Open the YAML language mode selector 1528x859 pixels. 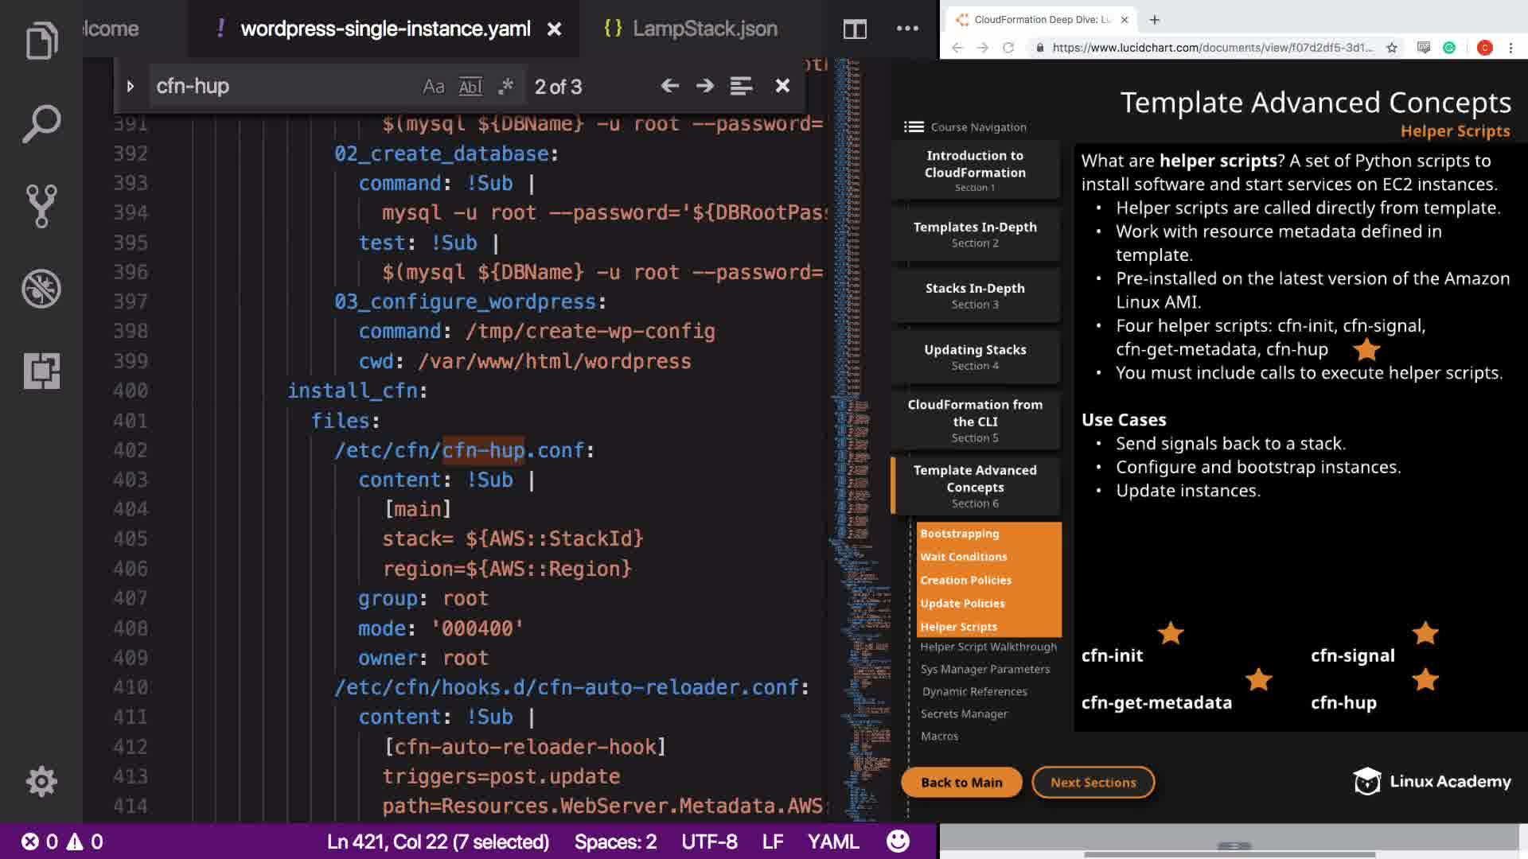832,842
